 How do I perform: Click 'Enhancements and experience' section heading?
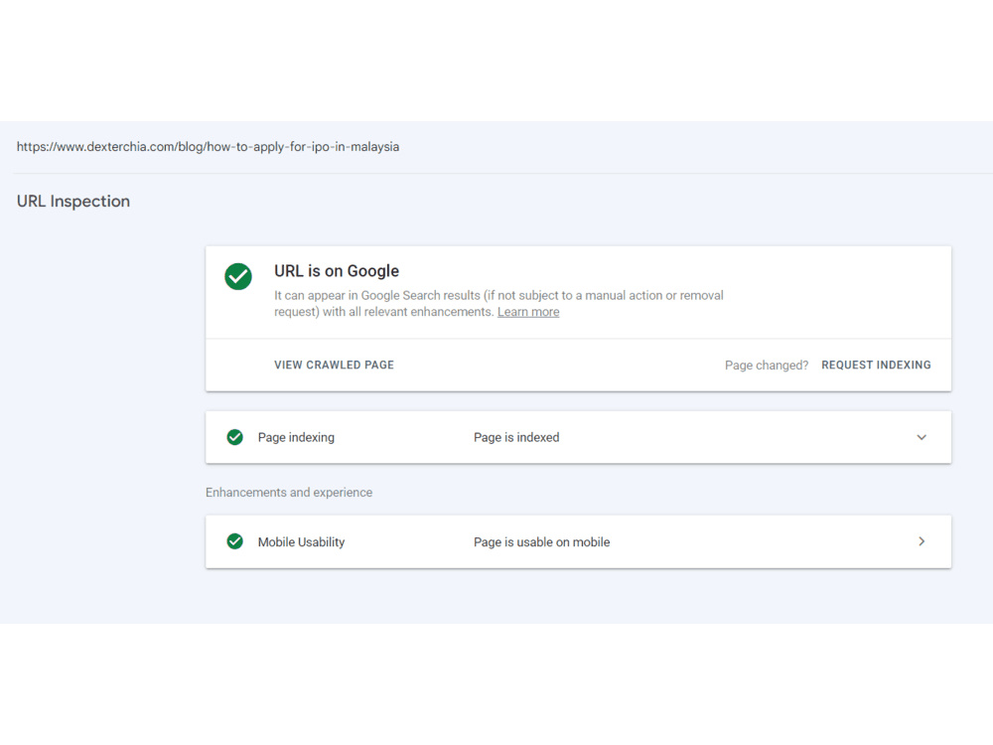coord(289,493)
